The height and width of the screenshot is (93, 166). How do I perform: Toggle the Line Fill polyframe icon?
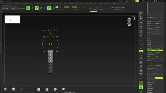(141, 75)
